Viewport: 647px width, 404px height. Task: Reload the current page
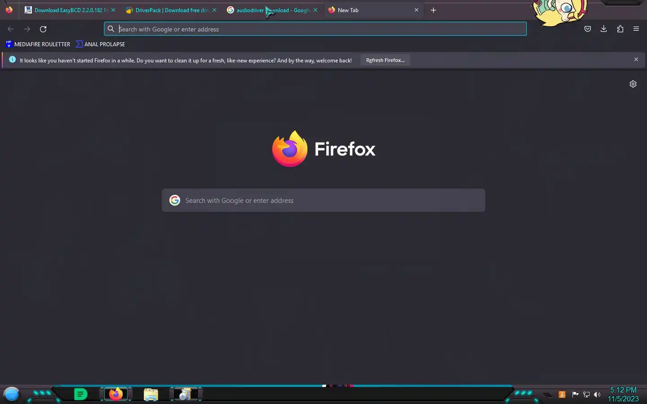pos(43,29)
